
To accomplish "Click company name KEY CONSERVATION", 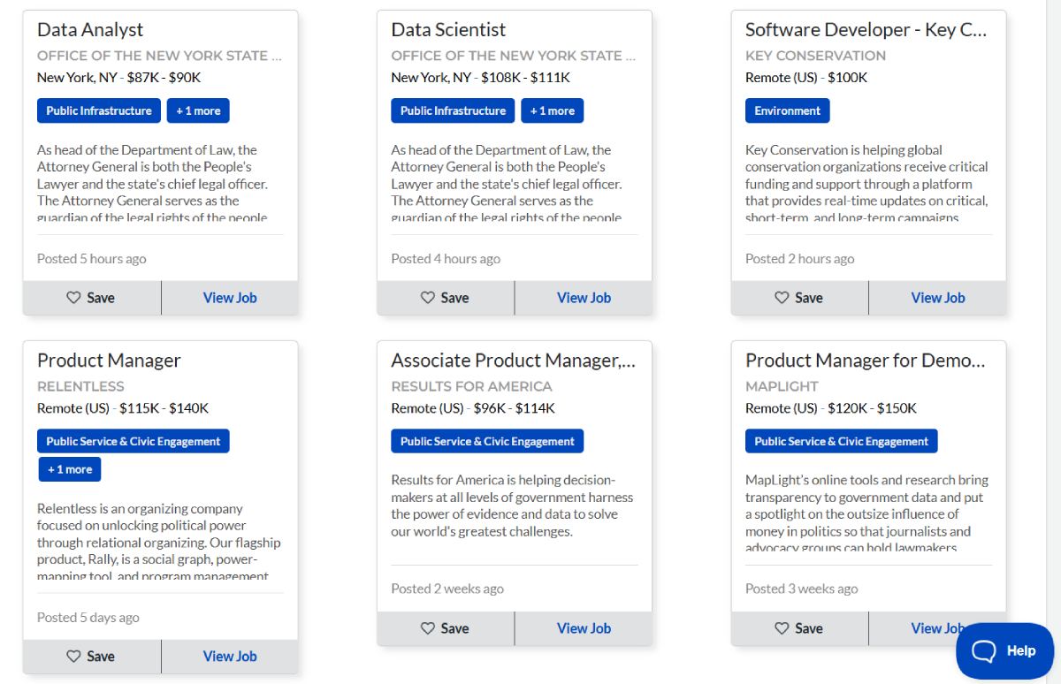I will click(x=815, y=55).
